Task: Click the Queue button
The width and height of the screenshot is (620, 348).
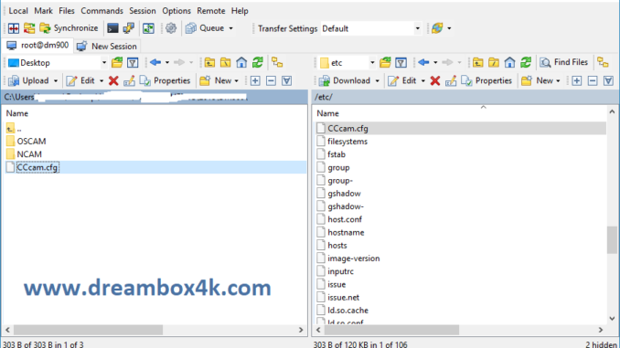Action: [x=205, y=28]
